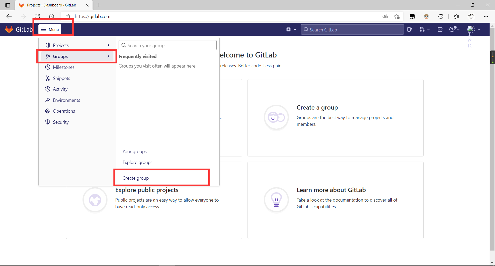495x266 pixels.
Task: Open Environments from the menu
Action: click(x=77, y=100)
